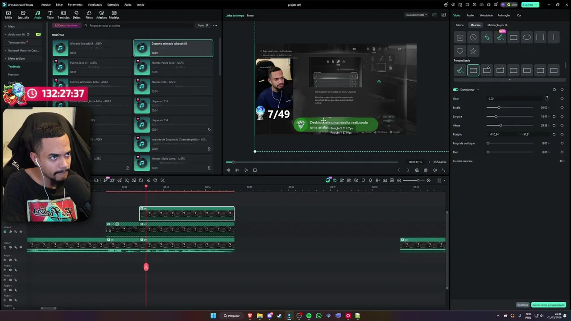Select Tendência in sound effects list
The image size is (571, 321).
click(14, 66)
